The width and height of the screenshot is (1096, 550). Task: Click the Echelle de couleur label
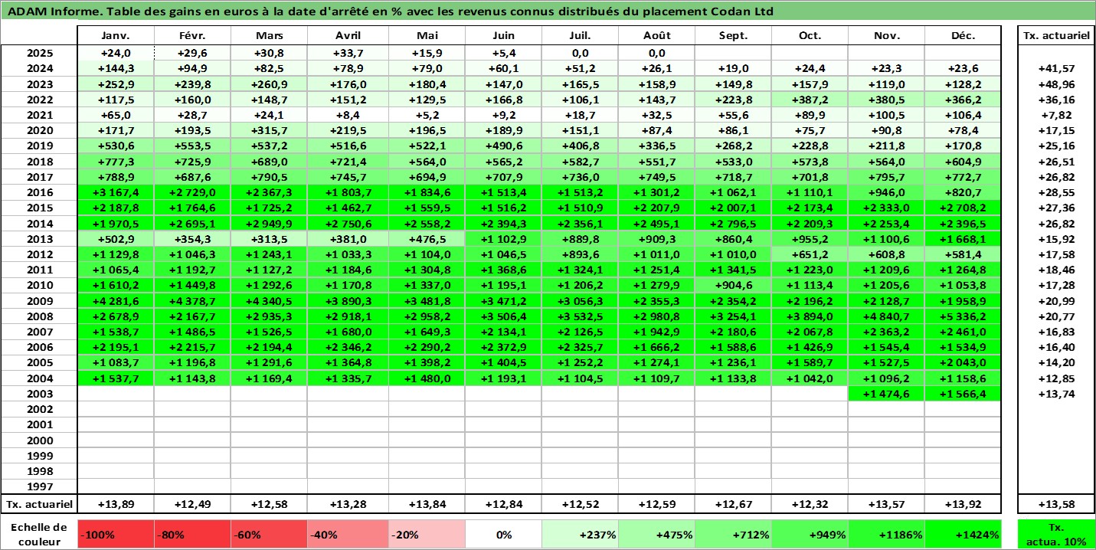[x=39, y=534]
